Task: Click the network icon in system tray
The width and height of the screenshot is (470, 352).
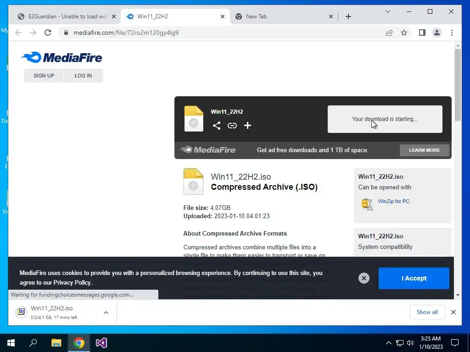Action: (400, 343)
